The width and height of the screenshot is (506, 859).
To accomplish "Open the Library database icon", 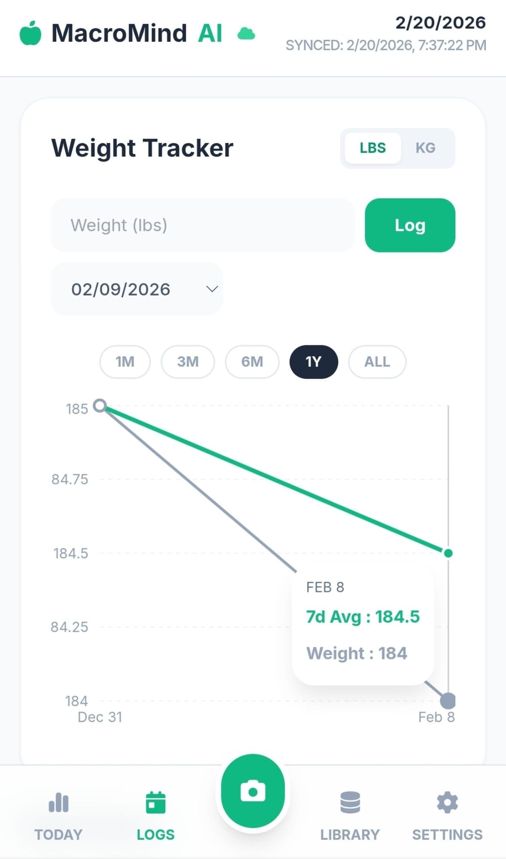I will coord(350,802).
